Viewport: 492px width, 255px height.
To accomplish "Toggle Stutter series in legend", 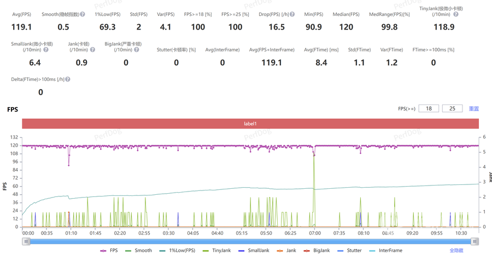I will click(349, 251).
